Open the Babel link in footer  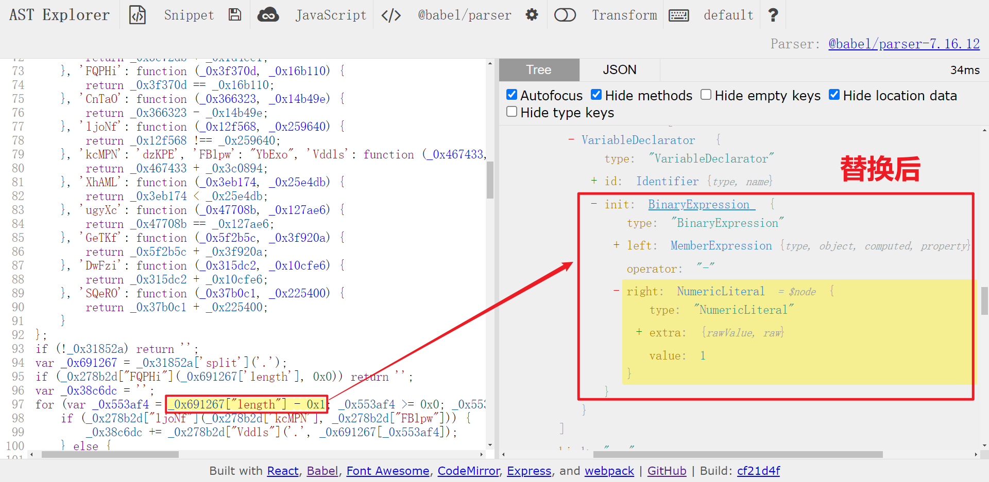click(x=322, y=471)
